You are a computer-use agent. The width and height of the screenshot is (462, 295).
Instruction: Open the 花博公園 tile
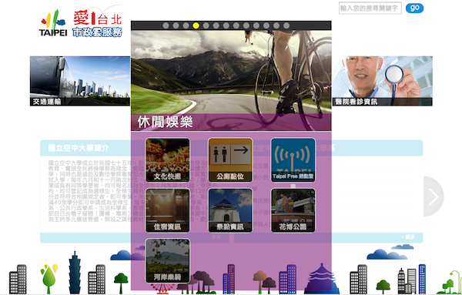click(293, 210)
